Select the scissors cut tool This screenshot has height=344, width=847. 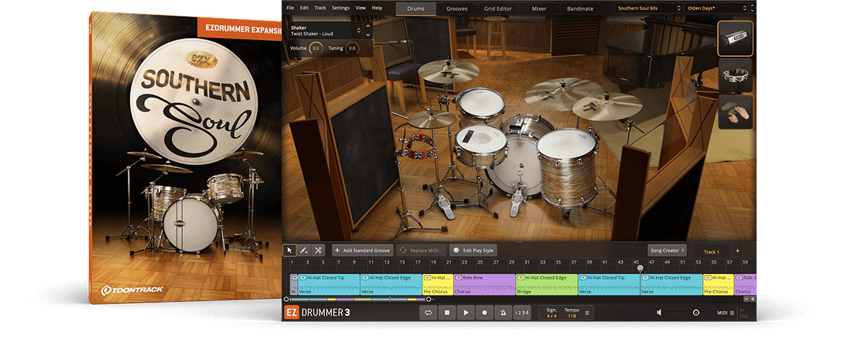[318, 250]
